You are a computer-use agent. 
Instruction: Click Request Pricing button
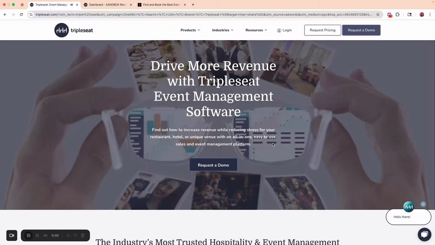coord(323,30)
